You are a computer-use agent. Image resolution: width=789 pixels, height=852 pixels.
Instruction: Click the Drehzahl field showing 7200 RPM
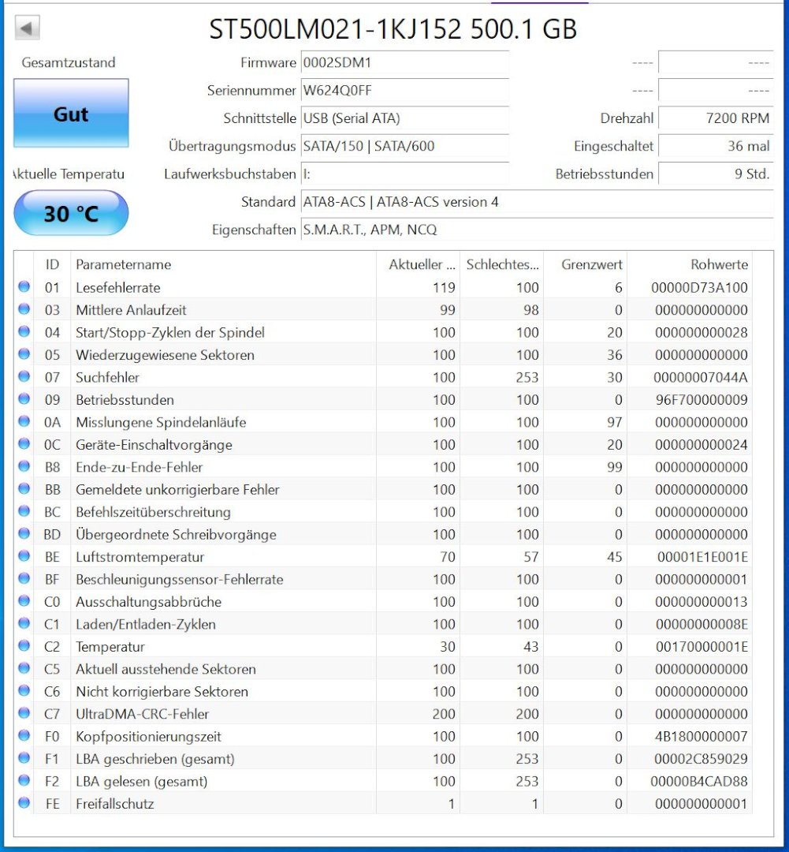715,118
